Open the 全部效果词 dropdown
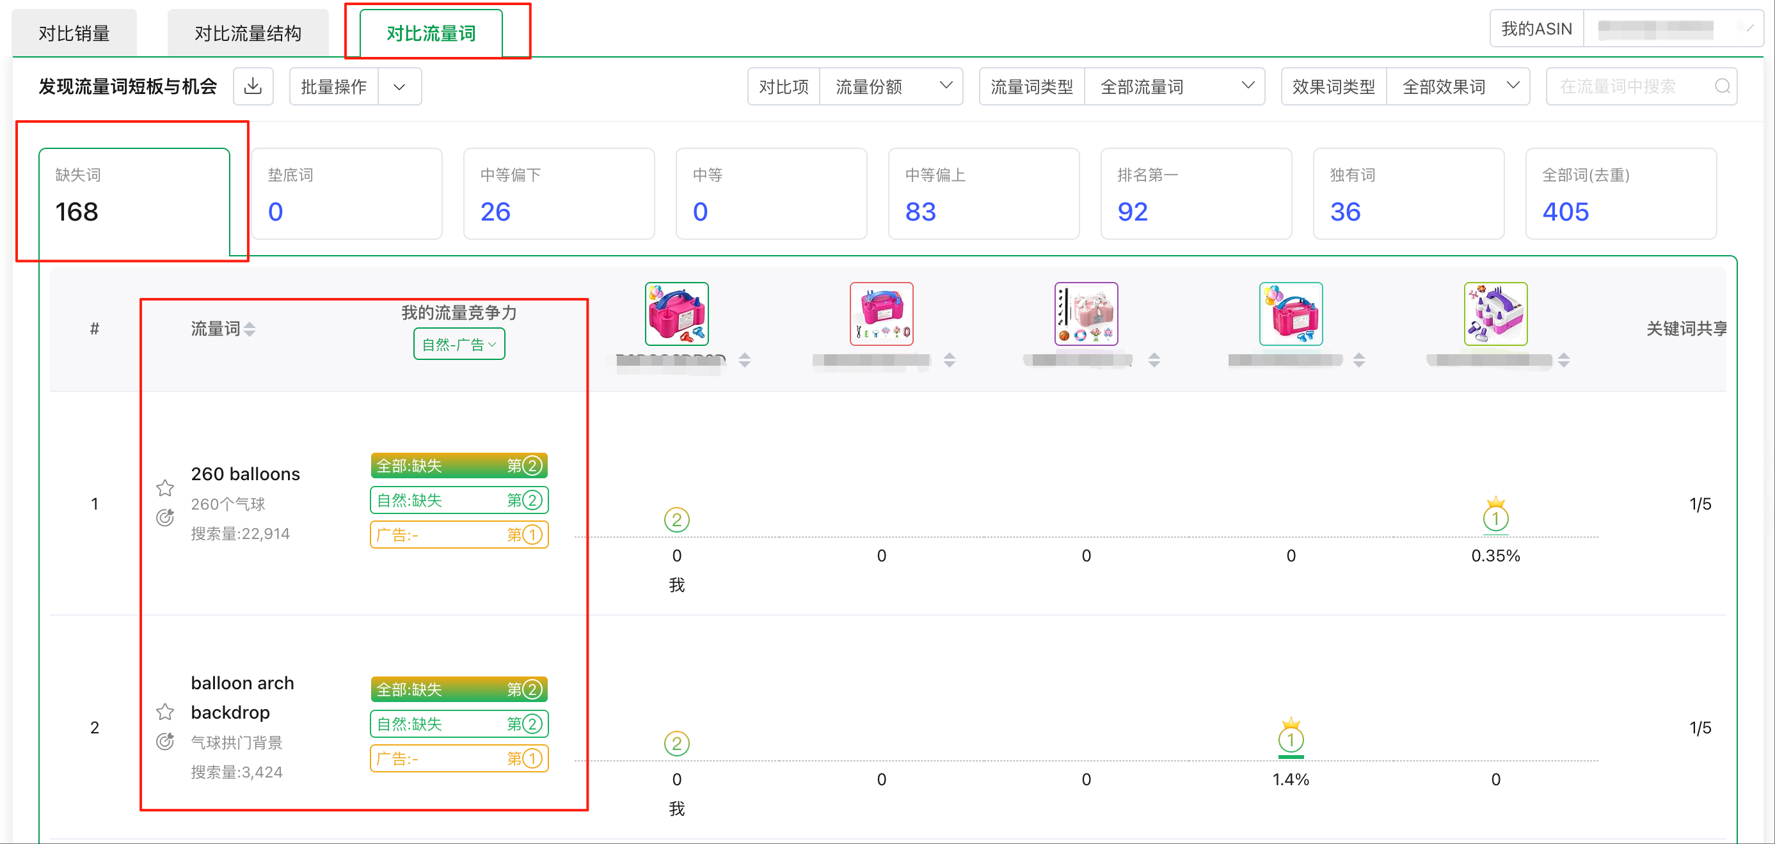The image size is (1775, 844). point(1458,86)
